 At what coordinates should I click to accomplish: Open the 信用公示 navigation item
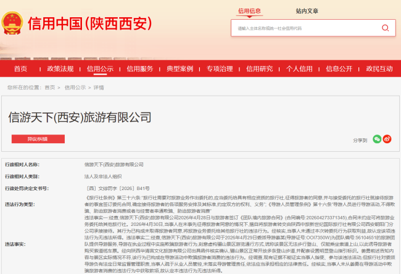[x=100, y=69]
